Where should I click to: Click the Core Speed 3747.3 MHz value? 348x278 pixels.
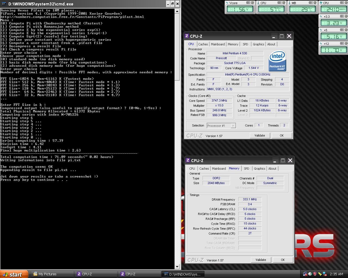click(219, 100)
